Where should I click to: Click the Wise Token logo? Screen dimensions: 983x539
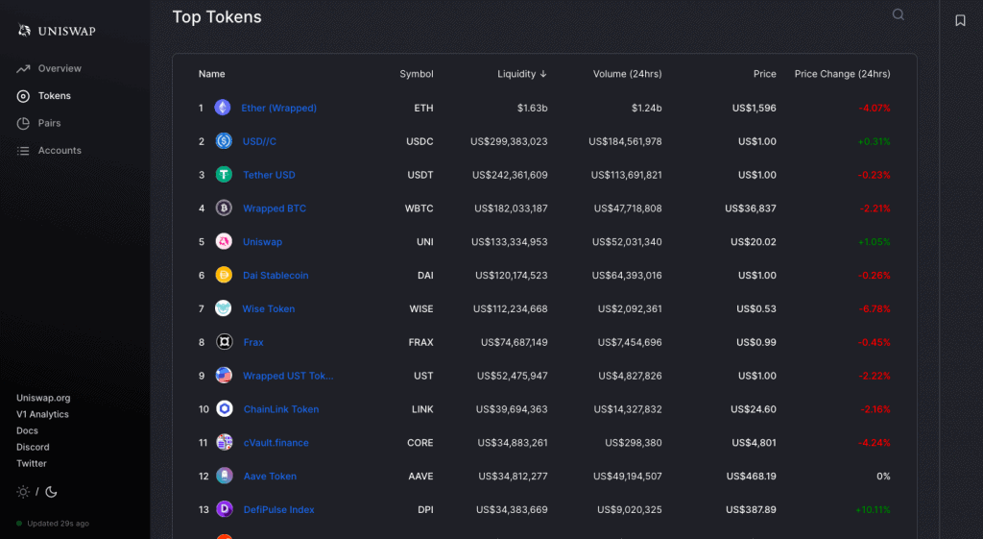[x=223, y=308]
